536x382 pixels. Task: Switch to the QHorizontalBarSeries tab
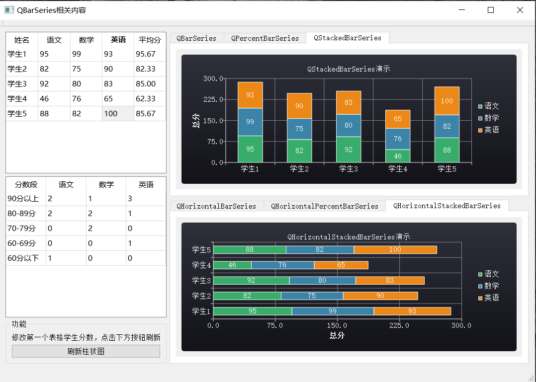pos(217,206)
